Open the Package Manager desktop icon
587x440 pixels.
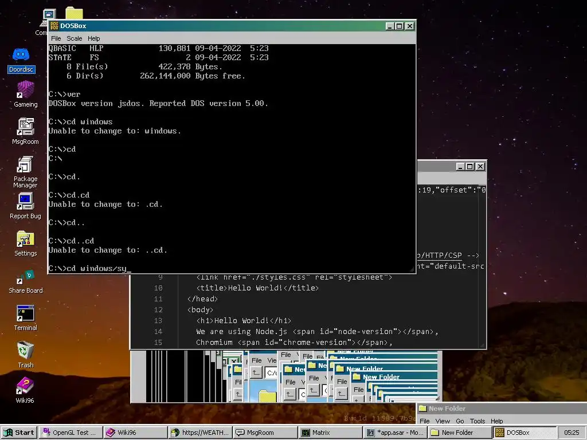click(25, 172)
